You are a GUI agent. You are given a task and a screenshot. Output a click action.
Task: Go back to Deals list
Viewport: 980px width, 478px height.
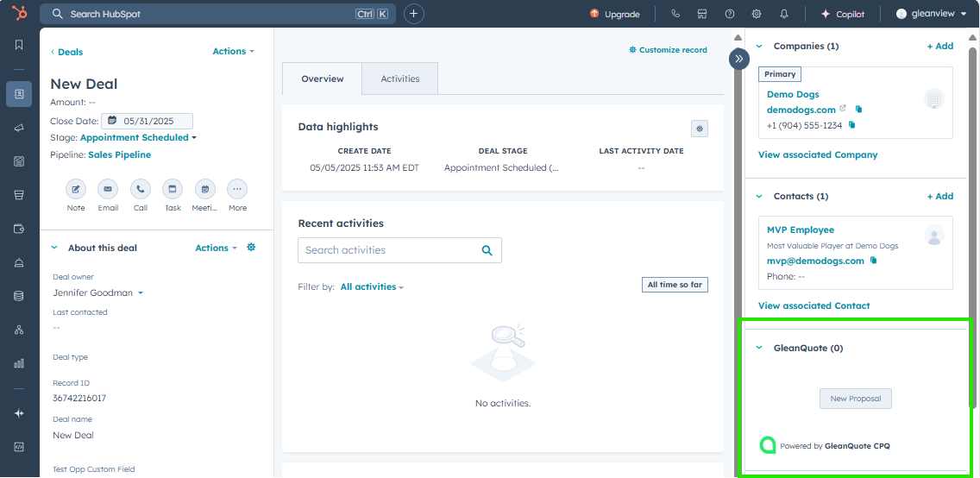(x=67, y=52)
